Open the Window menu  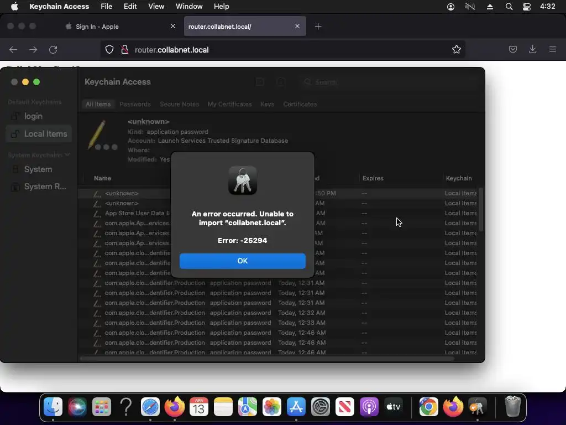point(189,6)
